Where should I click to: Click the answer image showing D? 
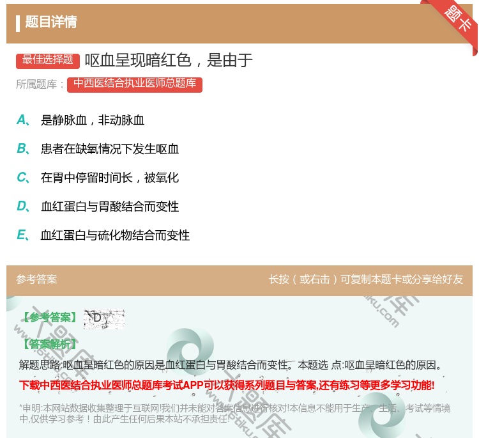104,319
